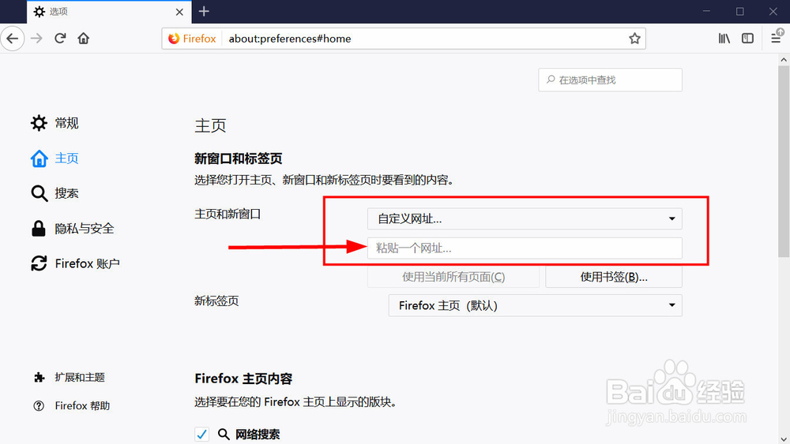Image resolution: width=790 pixels, height=444 pixels.
Task: Click the 使用当前所有页面 button
Action: (x=453, y=277)
